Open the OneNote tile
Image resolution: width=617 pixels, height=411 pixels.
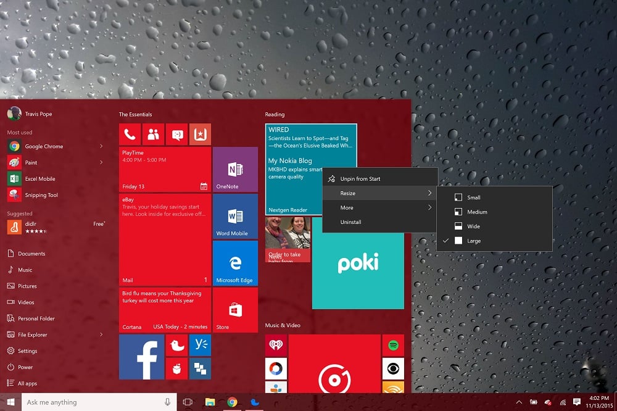(235, 169)
